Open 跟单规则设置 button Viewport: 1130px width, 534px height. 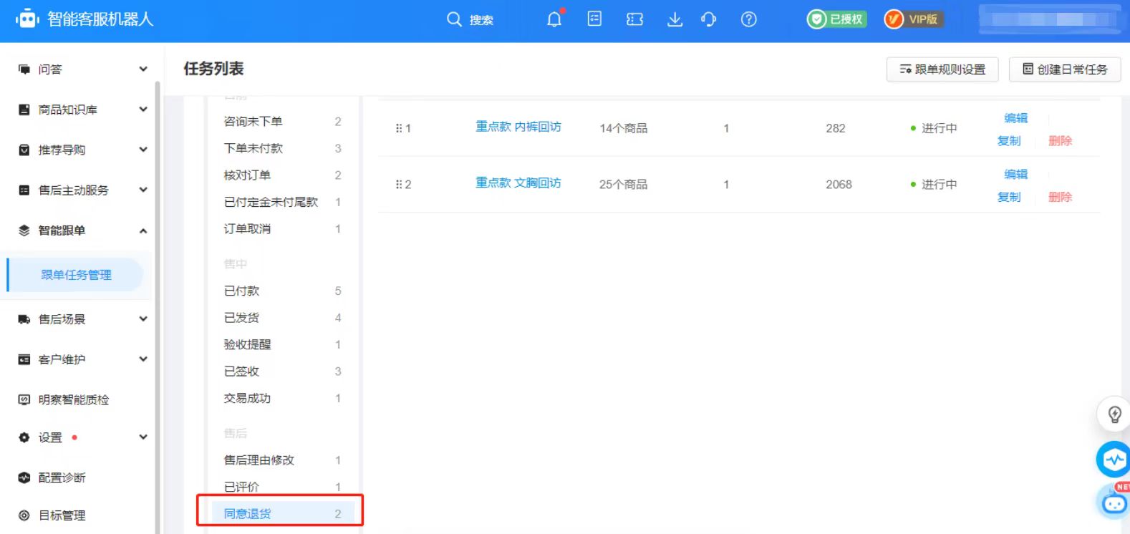(942, 69)
